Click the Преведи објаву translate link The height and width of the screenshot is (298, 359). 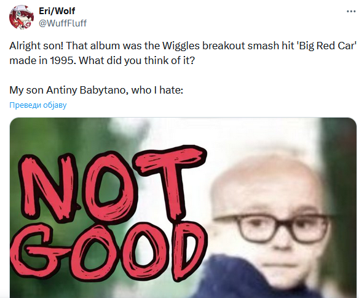tap(38, 105)
